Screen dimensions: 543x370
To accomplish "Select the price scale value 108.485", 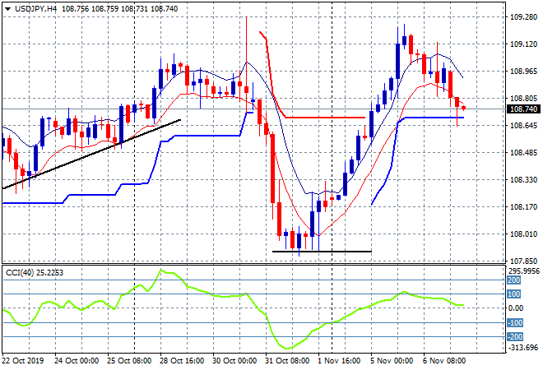I will coord(523,153).
